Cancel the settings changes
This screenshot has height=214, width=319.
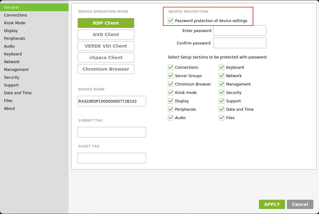(x=300, y=204)
